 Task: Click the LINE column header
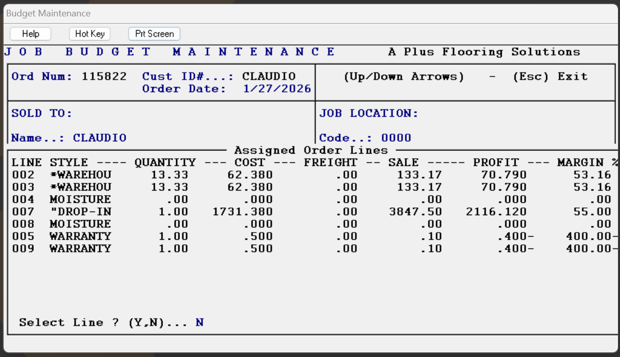pyautogui.click(x=27, y=162)
